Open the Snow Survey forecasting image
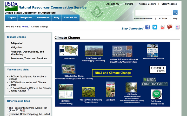 tap(94, 51)
